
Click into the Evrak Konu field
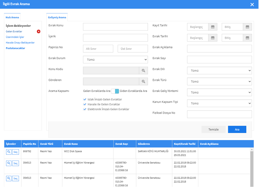click(x=115, y=27)
